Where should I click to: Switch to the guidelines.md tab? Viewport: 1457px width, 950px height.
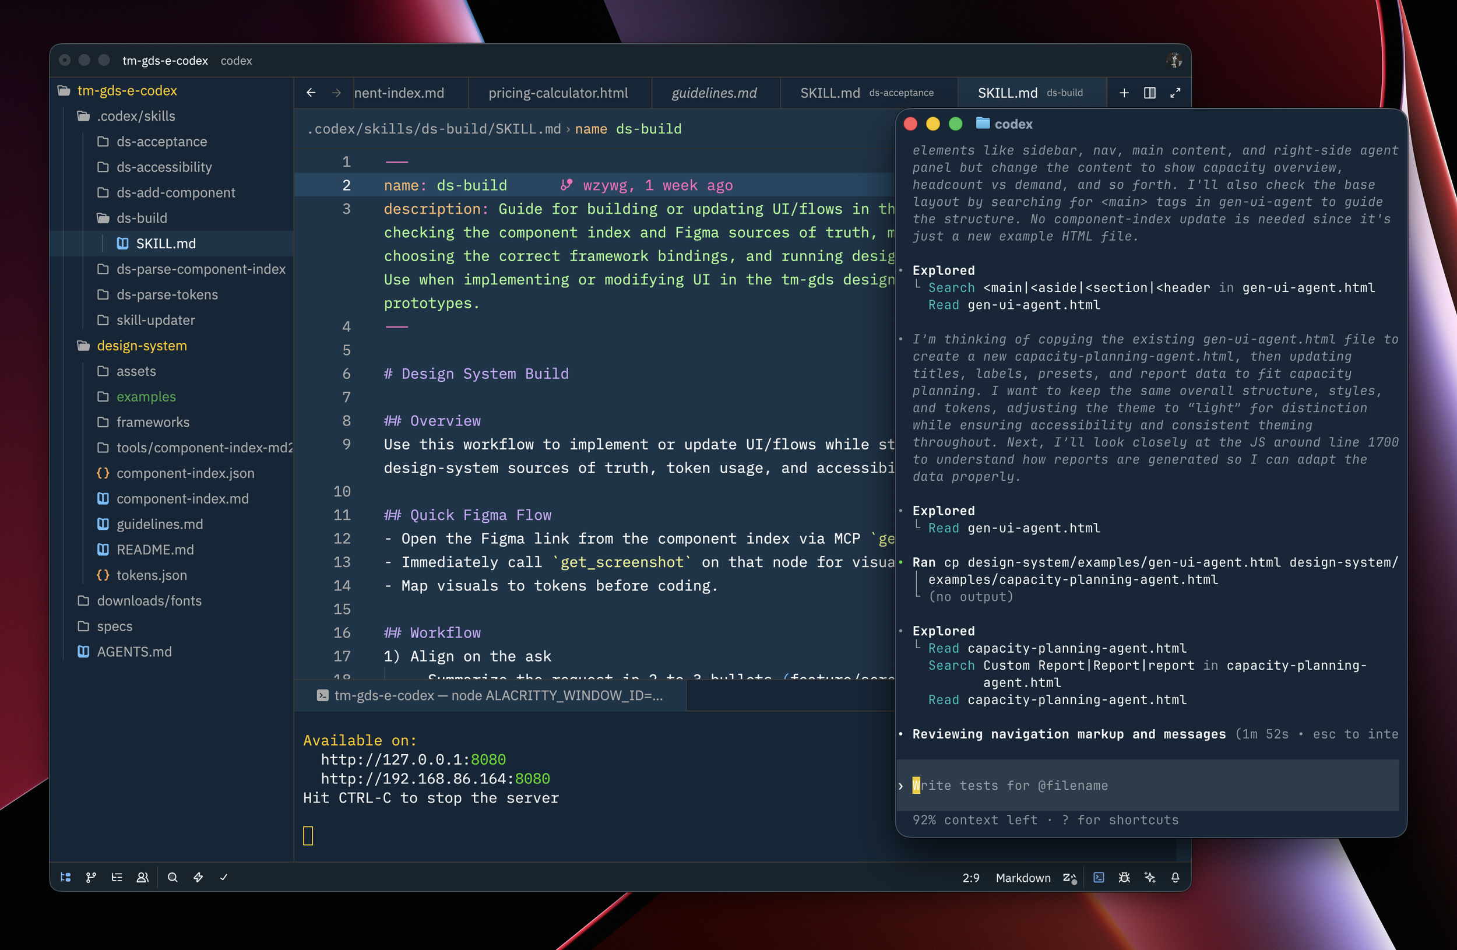point(714,93)
